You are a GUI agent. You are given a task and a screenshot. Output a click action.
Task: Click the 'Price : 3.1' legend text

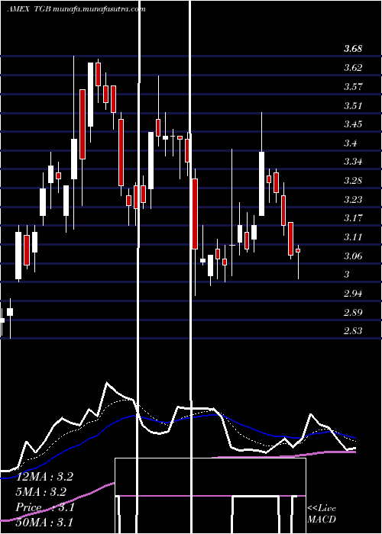pyautogui.click(x=44, y=507)
